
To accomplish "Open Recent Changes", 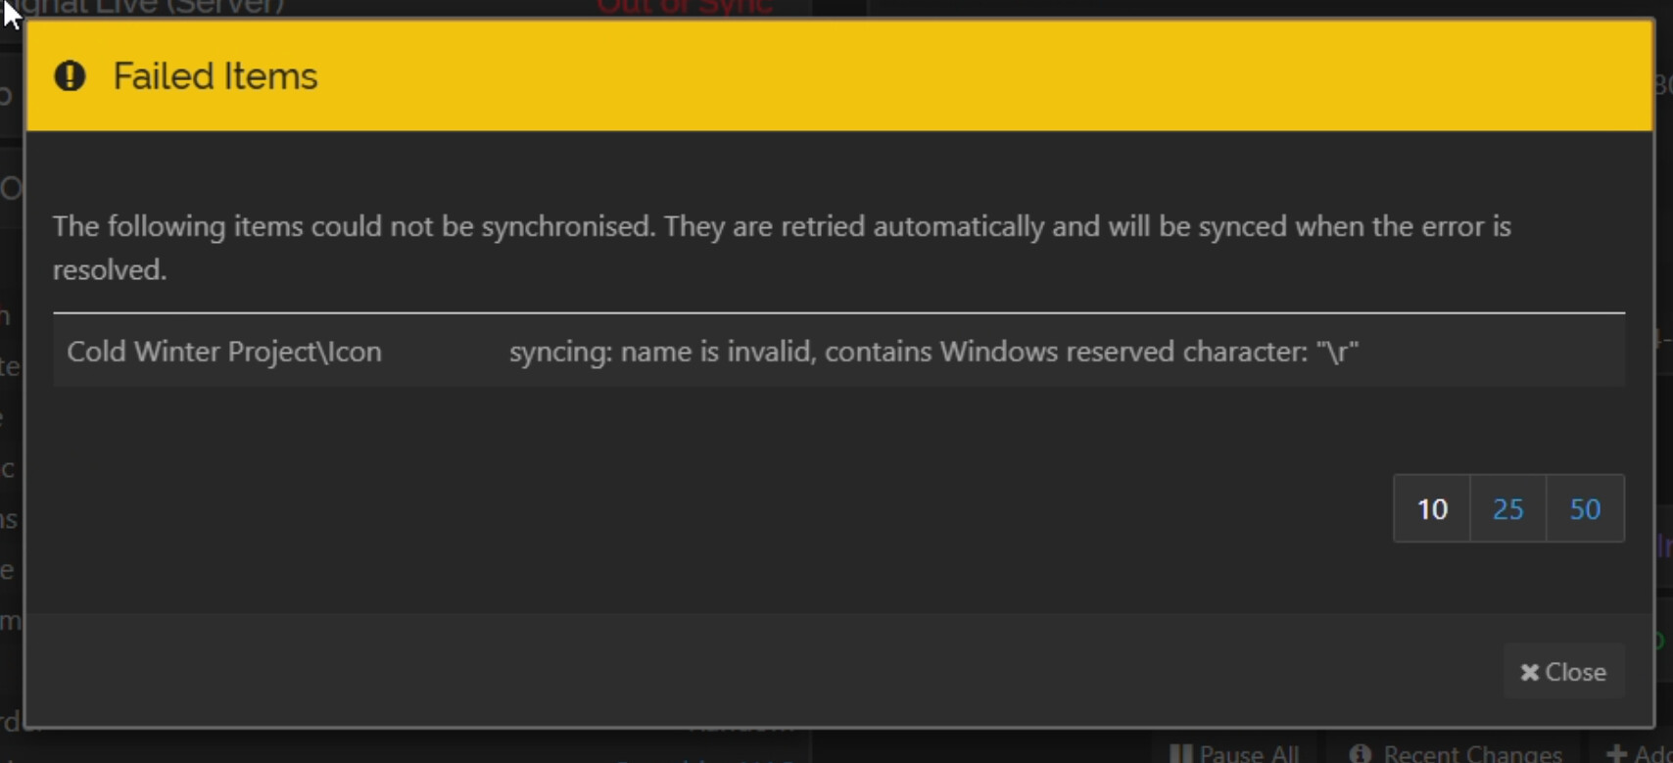I will (x=1471, y=754).
